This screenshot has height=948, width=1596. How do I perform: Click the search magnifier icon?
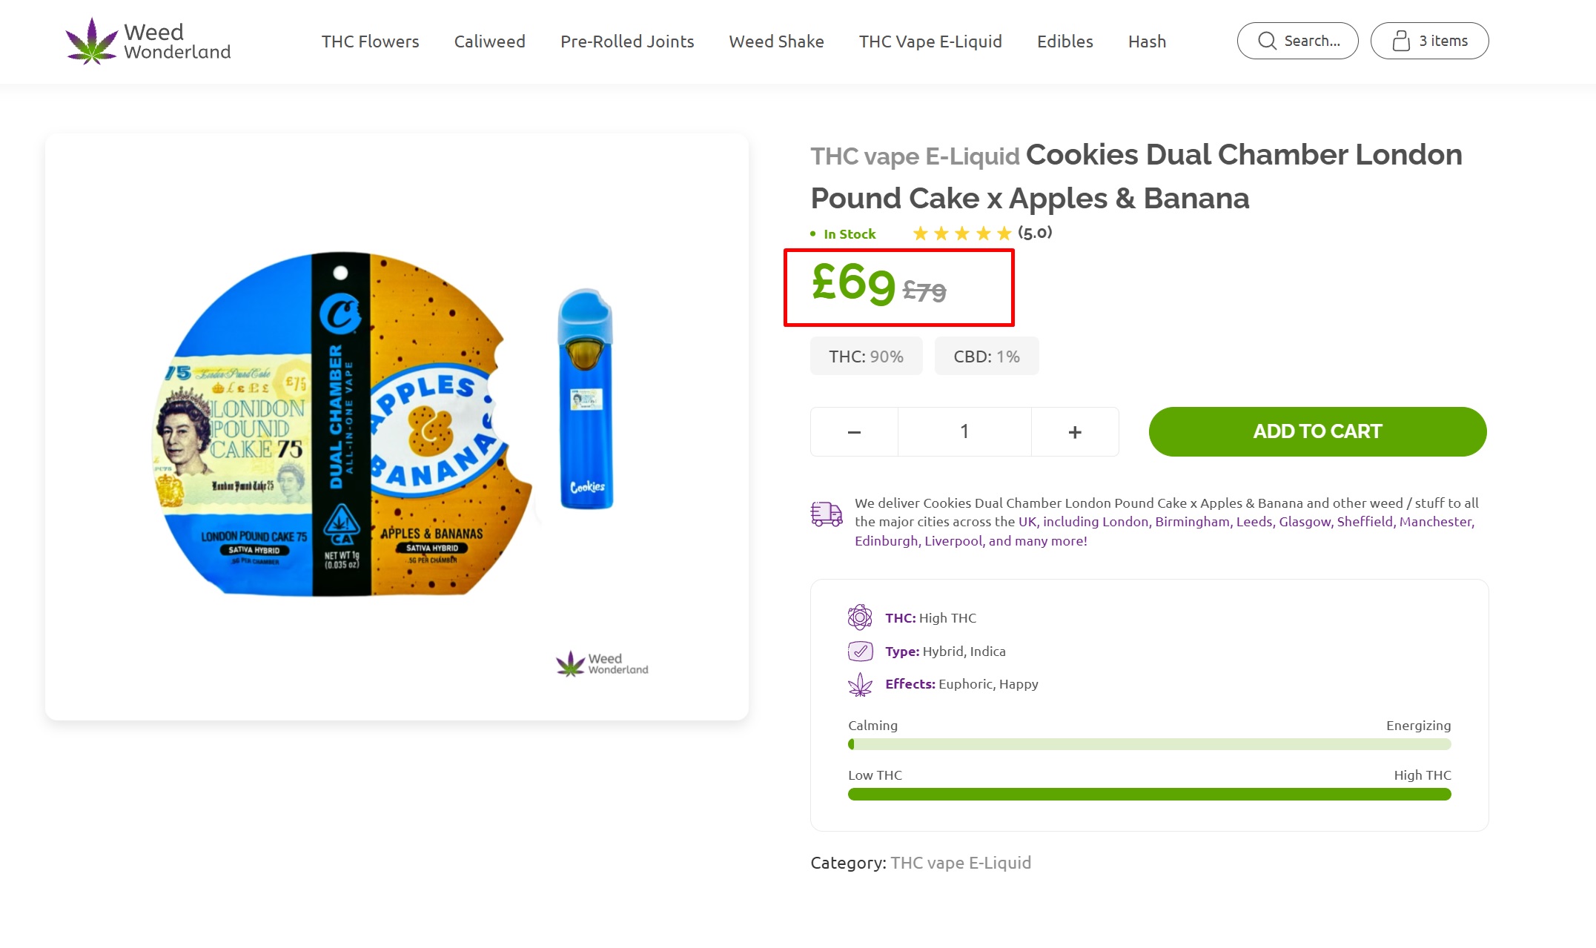(1267, 41)
